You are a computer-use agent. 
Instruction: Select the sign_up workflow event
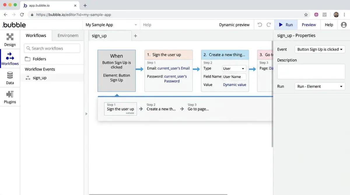52,78
